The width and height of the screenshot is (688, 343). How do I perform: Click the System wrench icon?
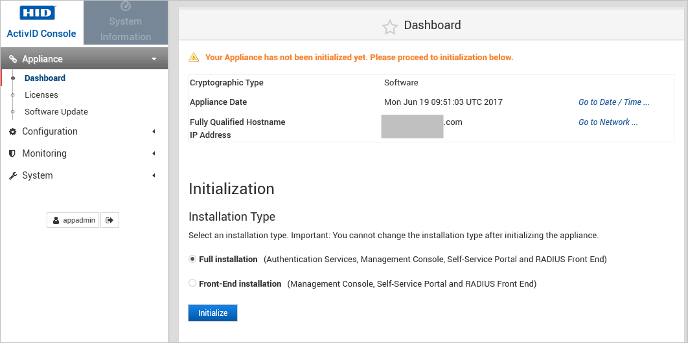tap(13, 175)
